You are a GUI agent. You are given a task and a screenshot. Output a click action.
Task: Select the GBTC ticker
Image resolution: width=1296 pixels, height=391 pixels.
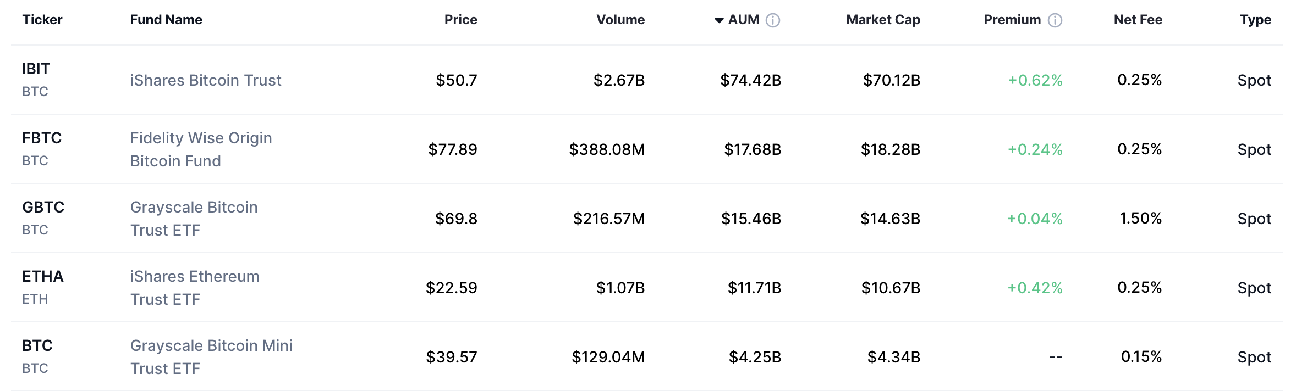(x=43, y=208)
